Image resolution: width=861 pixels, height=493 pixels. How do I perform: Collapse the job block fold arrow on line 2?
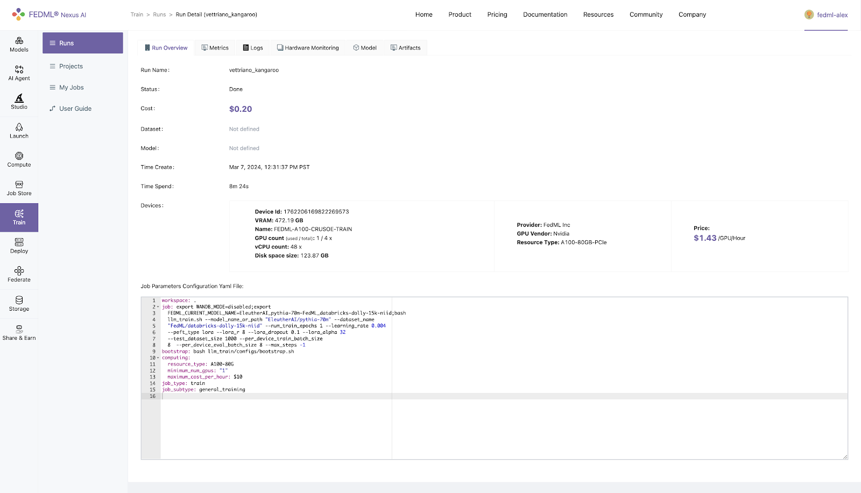pos(158,307)
